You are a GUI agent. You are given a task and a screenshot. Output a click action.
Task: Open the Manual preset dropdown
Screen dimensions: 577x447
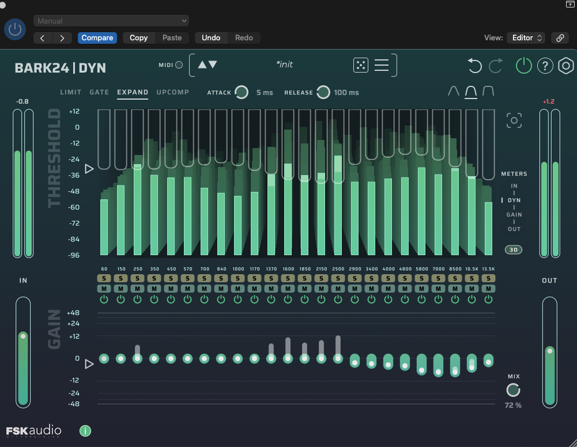pyautogui.click(x=111, y=21)
